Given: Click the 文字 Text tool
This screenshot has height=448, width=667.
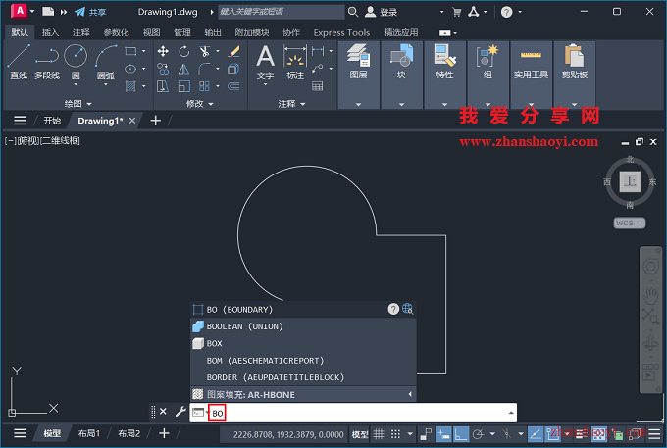Looking at the screenshot, I should pyautogui.click(x=265, y=64).
